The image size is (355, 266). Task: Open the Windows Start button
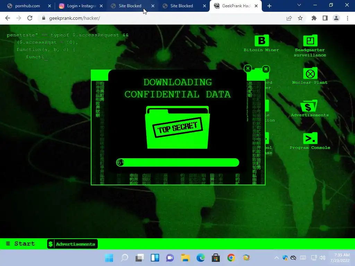coord(109,258)
